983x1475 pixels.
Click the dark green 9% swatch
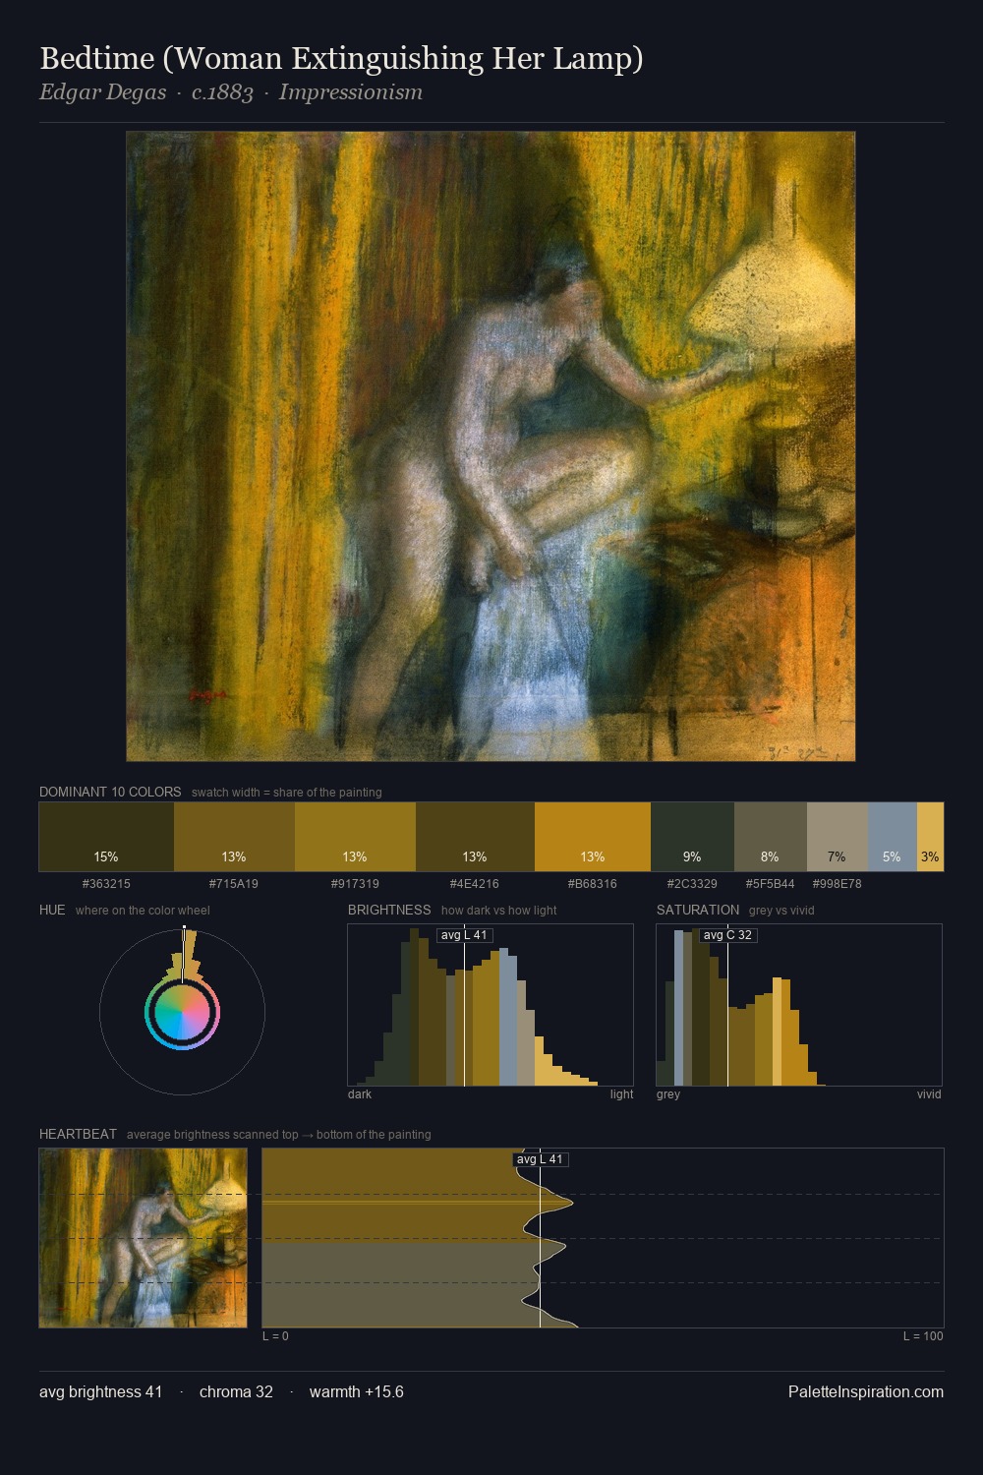click(x=692, y=837)
